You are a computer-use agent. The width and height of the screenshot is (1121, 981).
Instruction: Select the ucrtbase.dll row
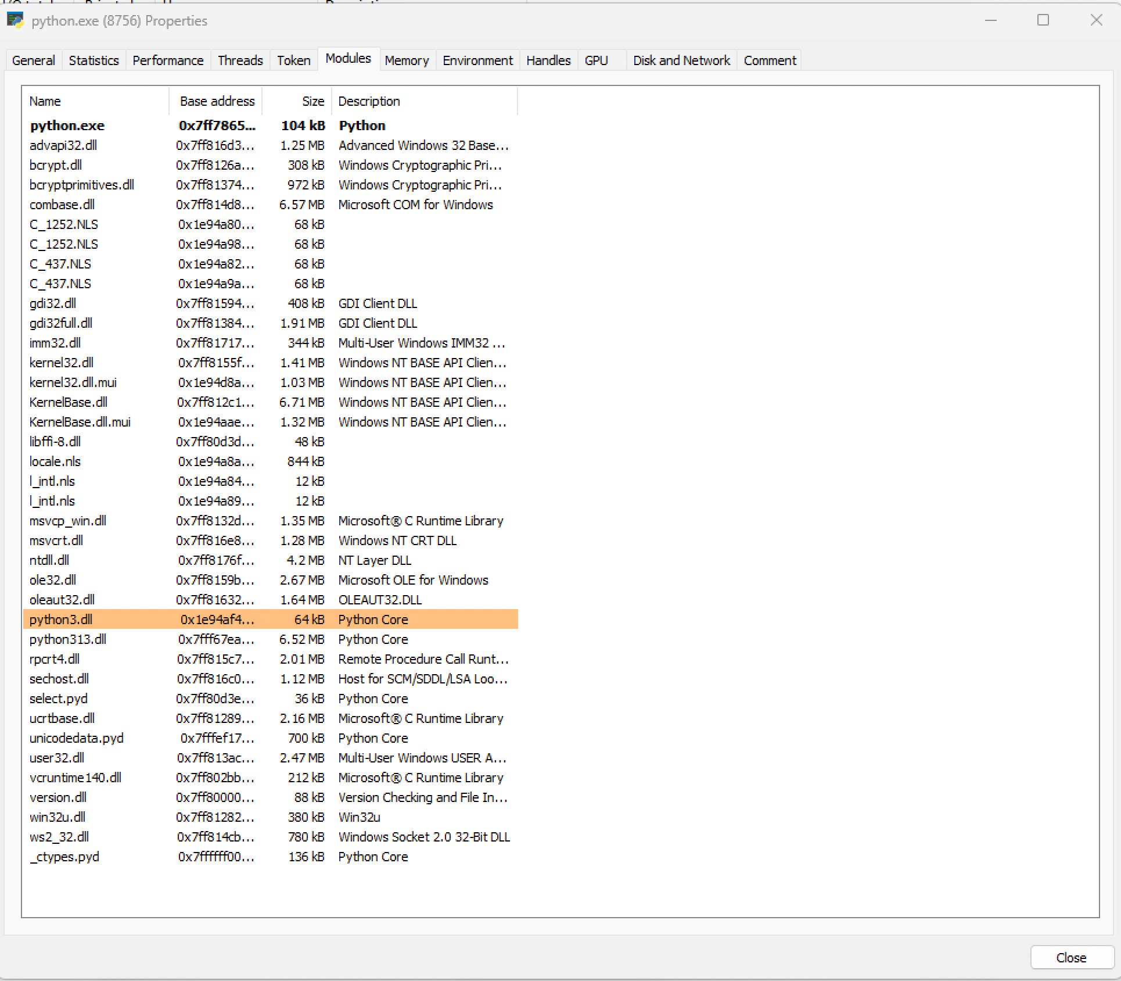point(271,718)
